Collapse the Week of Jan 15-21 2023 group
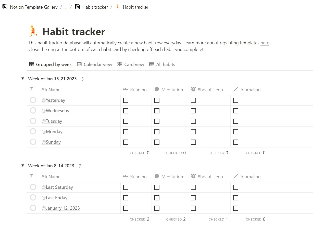 (23, 79)
